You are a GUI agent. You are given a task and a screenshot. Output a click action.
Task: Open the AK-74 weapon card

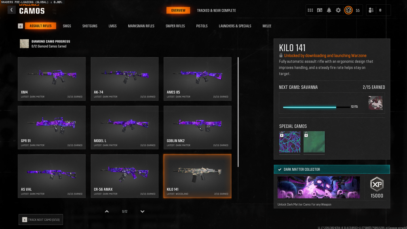125,79
